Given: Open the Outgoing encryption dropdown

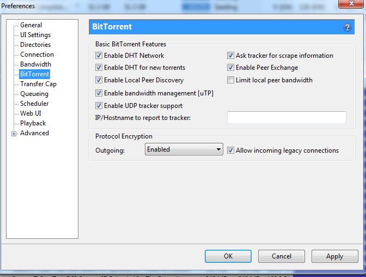Looking at the screenshot, I should (x=184, y=149).
